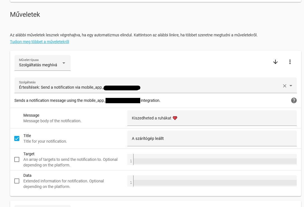
Task: Select the 'Sends a notification message' description
Action: coord(87,100)
